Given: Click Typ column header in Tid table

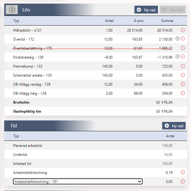Looking at the screenshot, I should (x=16, y=136).
